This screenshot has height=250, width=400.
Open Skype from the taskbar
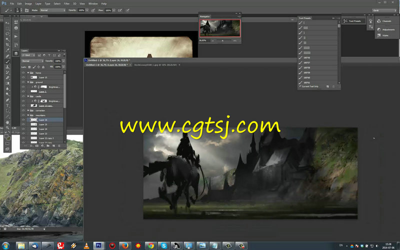163,245
